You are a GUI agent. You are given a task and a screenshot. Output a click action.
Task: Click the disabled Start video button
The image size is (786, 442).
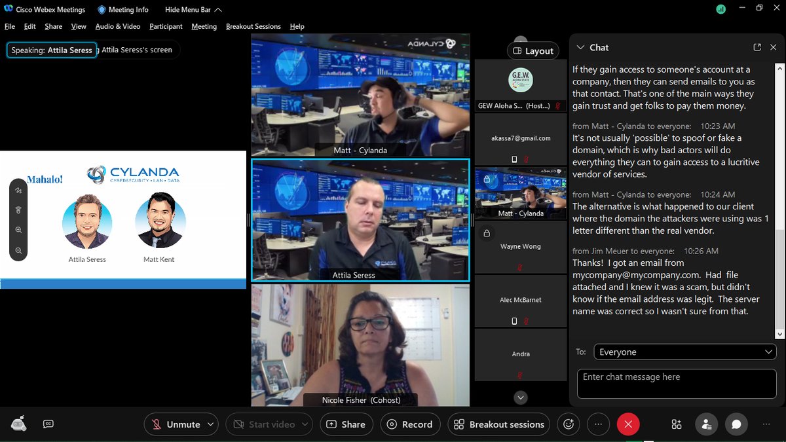(x=263, y=424)
